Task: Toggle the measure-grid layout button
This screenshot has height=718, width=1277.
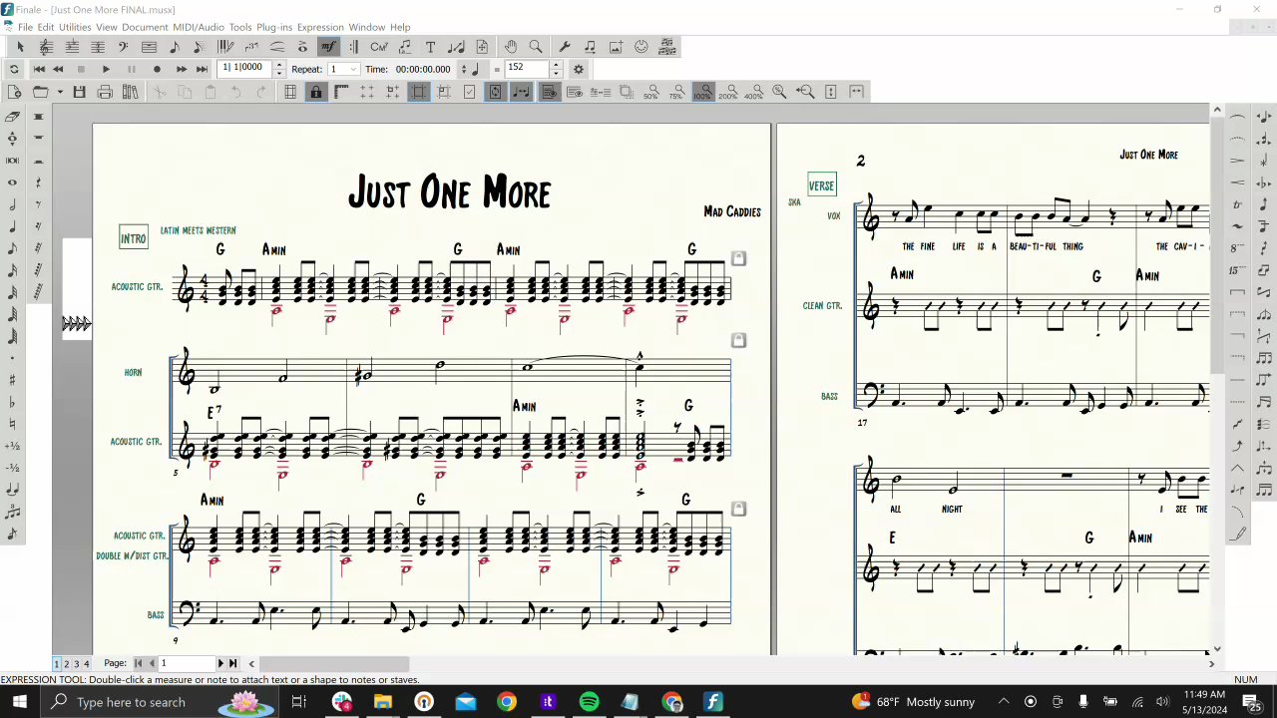Action: [x=290, y=92]
